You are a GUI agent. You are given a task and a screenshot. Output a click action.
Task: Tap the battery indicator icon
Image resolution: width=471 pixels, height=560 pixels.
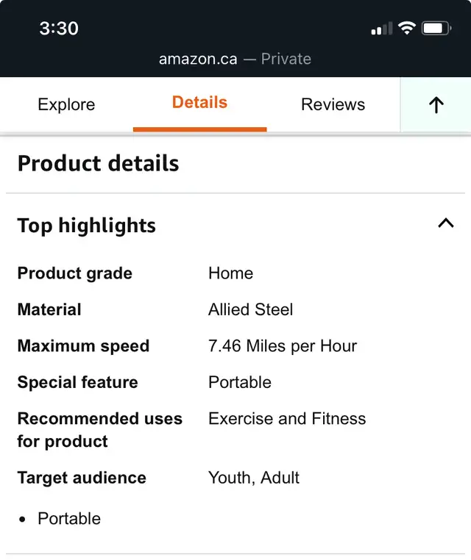436,28
